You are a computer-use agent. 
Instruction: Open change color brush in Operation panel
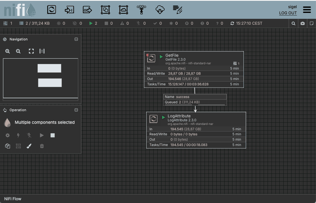click(29, 146)
